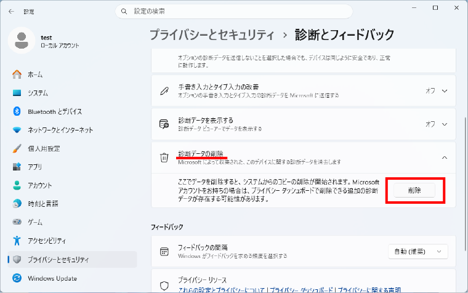This screenshot has width=468, height=293.
Task: Go to アプリ settings
Action: pyautogui.click(x=72, y=167)
